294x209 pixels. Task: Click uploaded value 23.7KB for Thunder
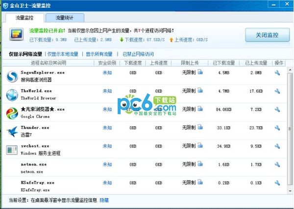tap(256, 128)
